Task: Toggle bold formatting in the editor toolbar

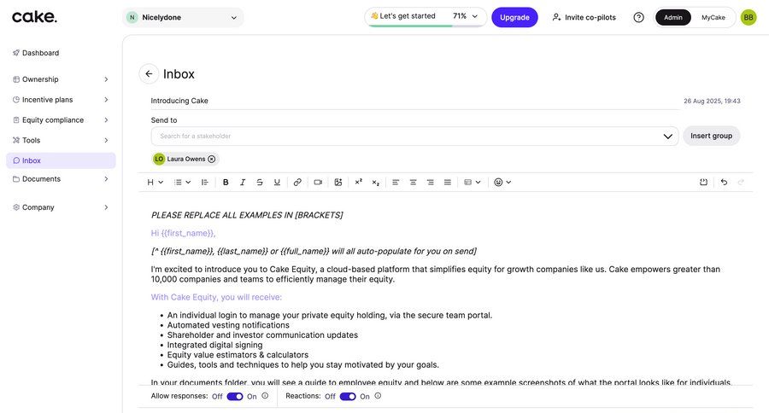Action: pyautogui.click(x=226, y=182)
